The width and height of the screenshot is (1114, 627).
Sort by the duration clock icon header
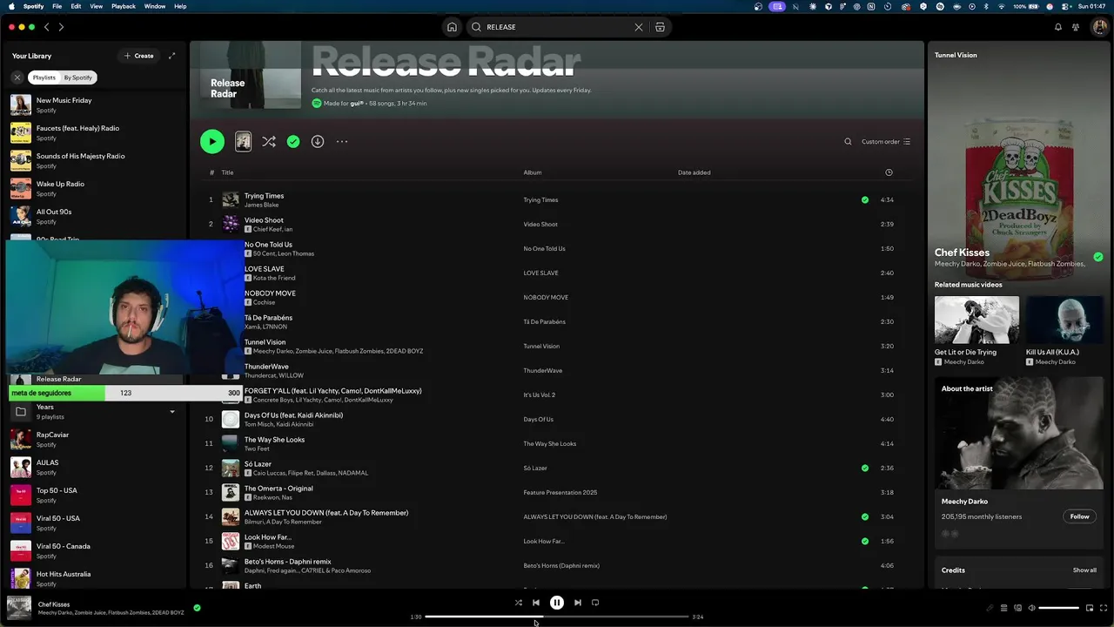pos(889,172)
